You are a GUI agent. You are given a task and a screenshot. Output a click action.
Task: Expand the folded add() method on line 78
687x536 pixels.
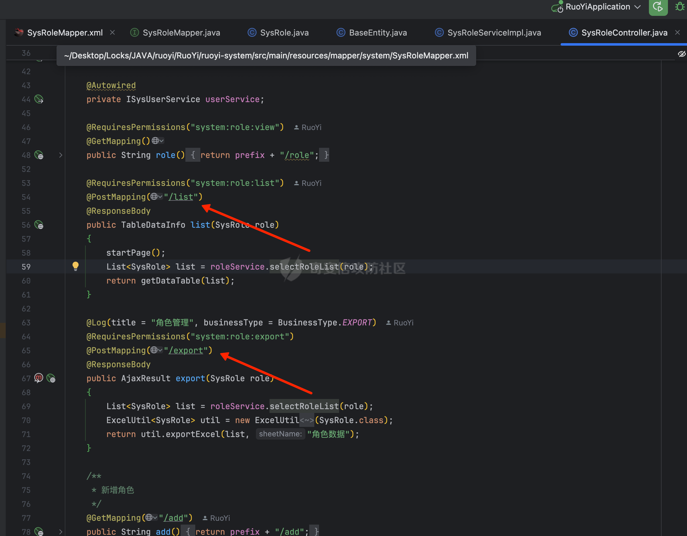click(61, 532)
